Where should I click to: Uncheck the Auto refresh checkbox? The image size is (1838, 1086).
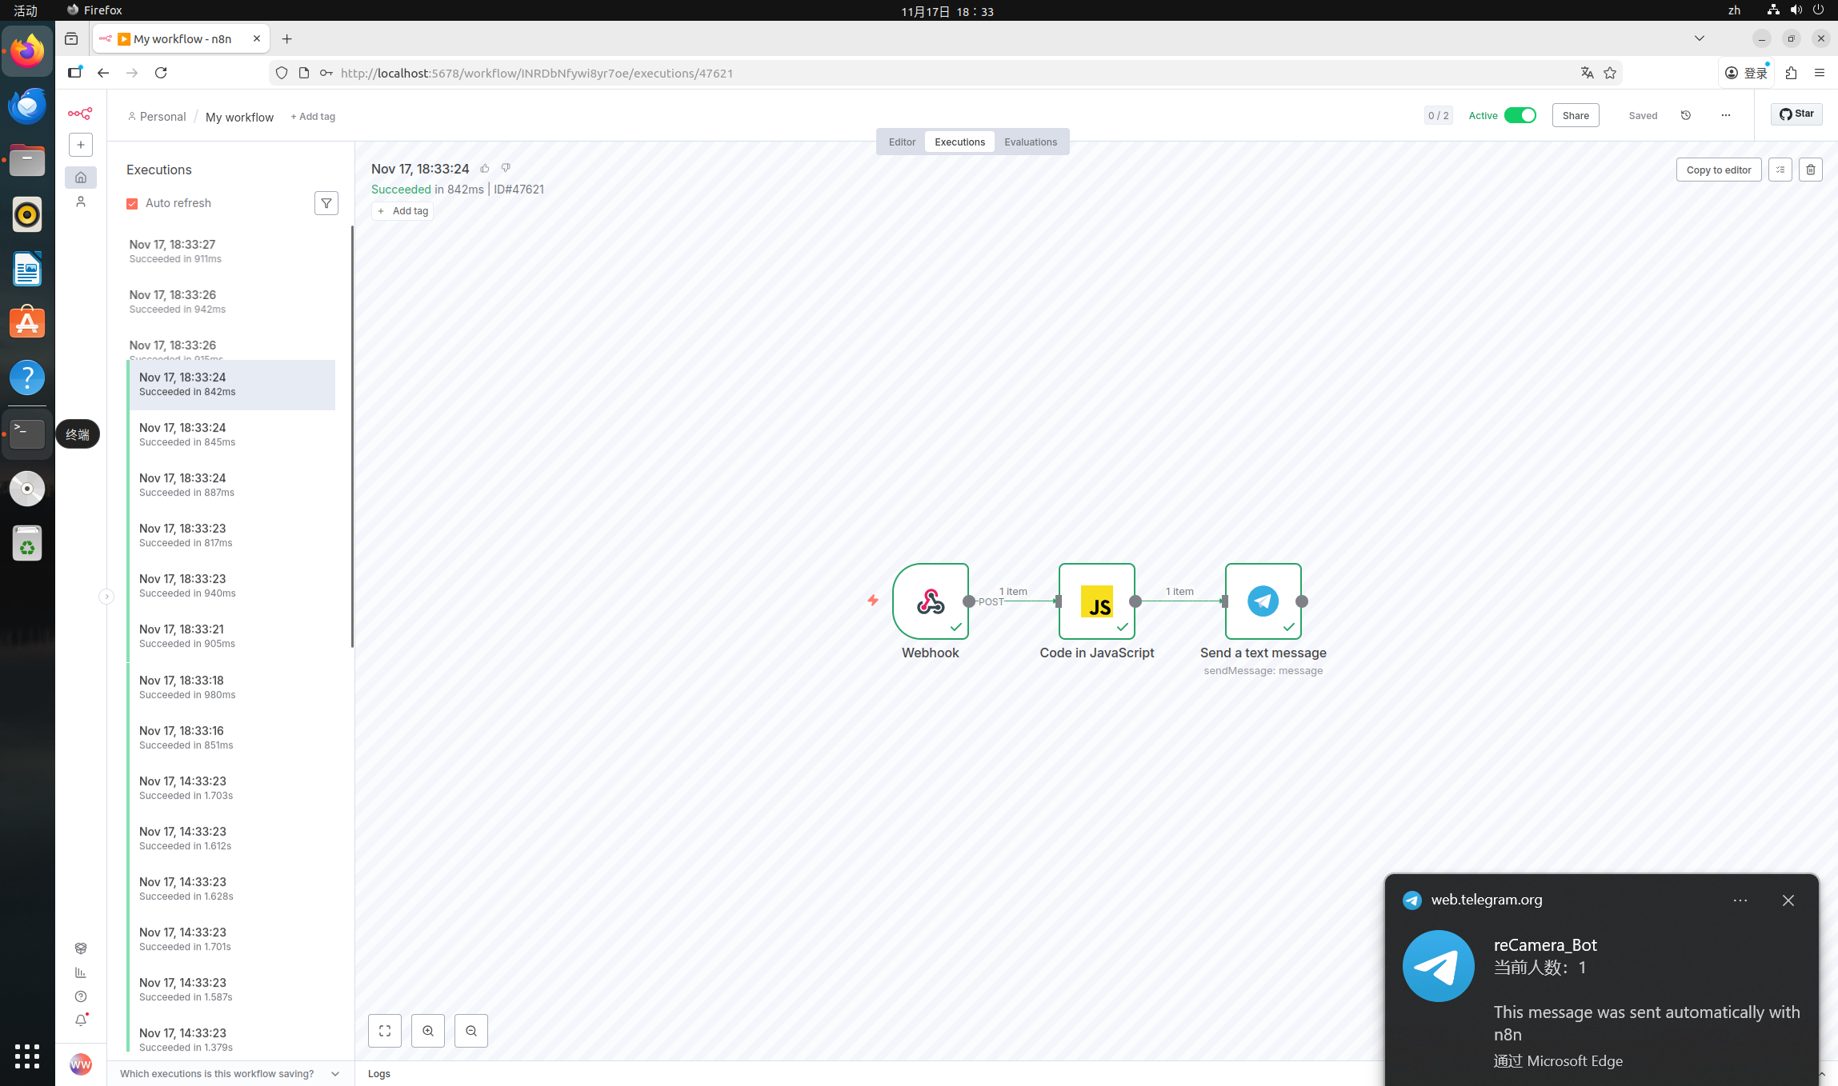click(x=132, y=203)
